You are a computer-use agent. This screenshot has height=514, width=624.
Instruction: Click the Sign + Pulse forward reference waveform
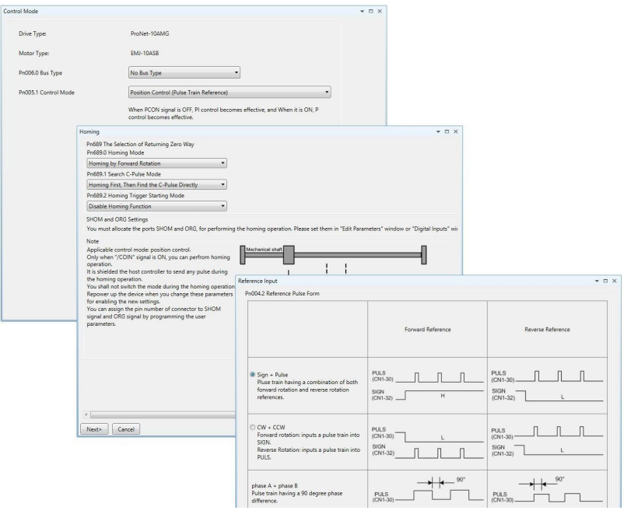(427, 385)
